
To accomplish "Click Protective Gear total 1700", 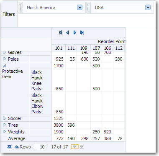I will click(x=59, y=66).
